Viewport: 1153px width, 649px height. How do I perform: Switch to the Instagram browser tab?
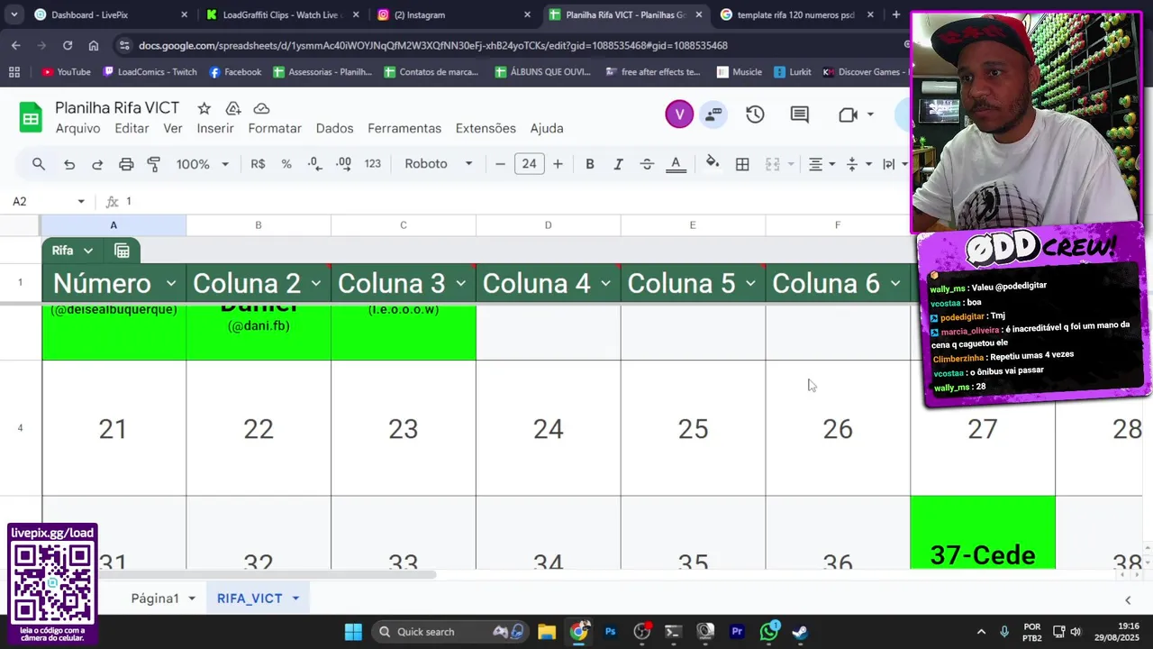pos(453,14)
